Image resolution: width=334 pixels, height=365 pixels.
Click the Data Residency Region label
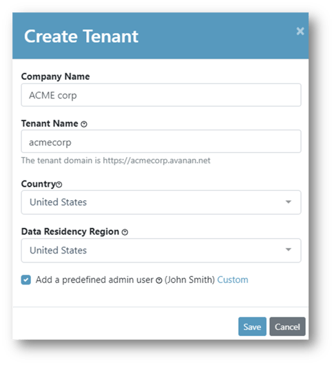70,231
